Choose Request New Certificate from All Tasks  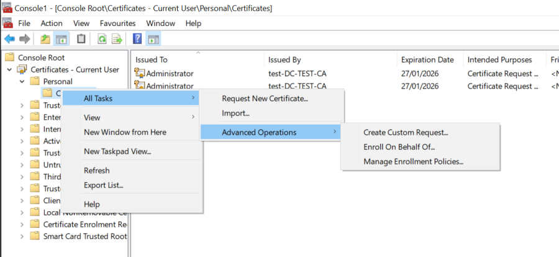click(x=265, y=98)
